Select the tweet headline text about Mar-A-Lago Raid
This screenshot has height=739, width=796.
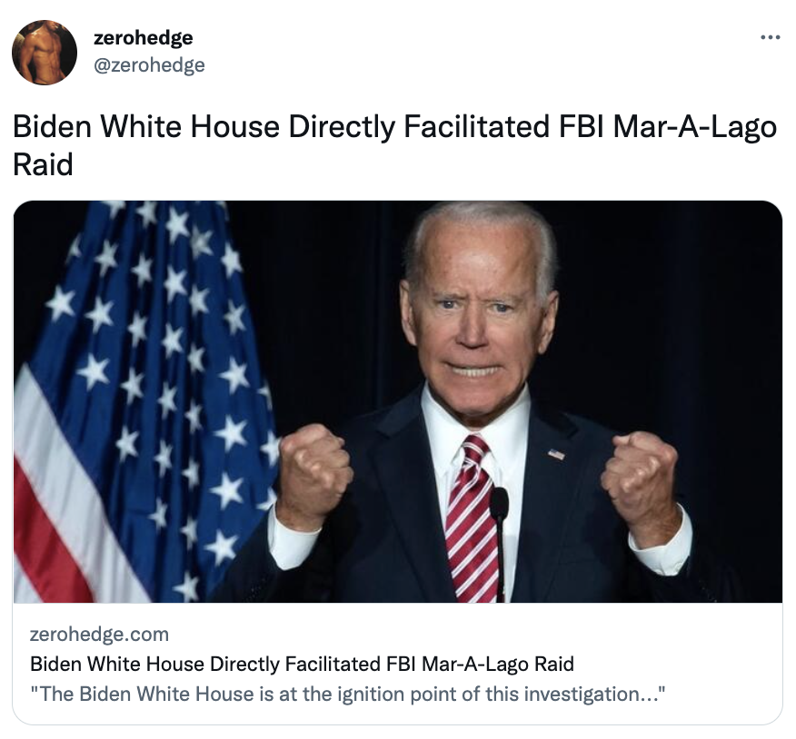pos(394,145)
